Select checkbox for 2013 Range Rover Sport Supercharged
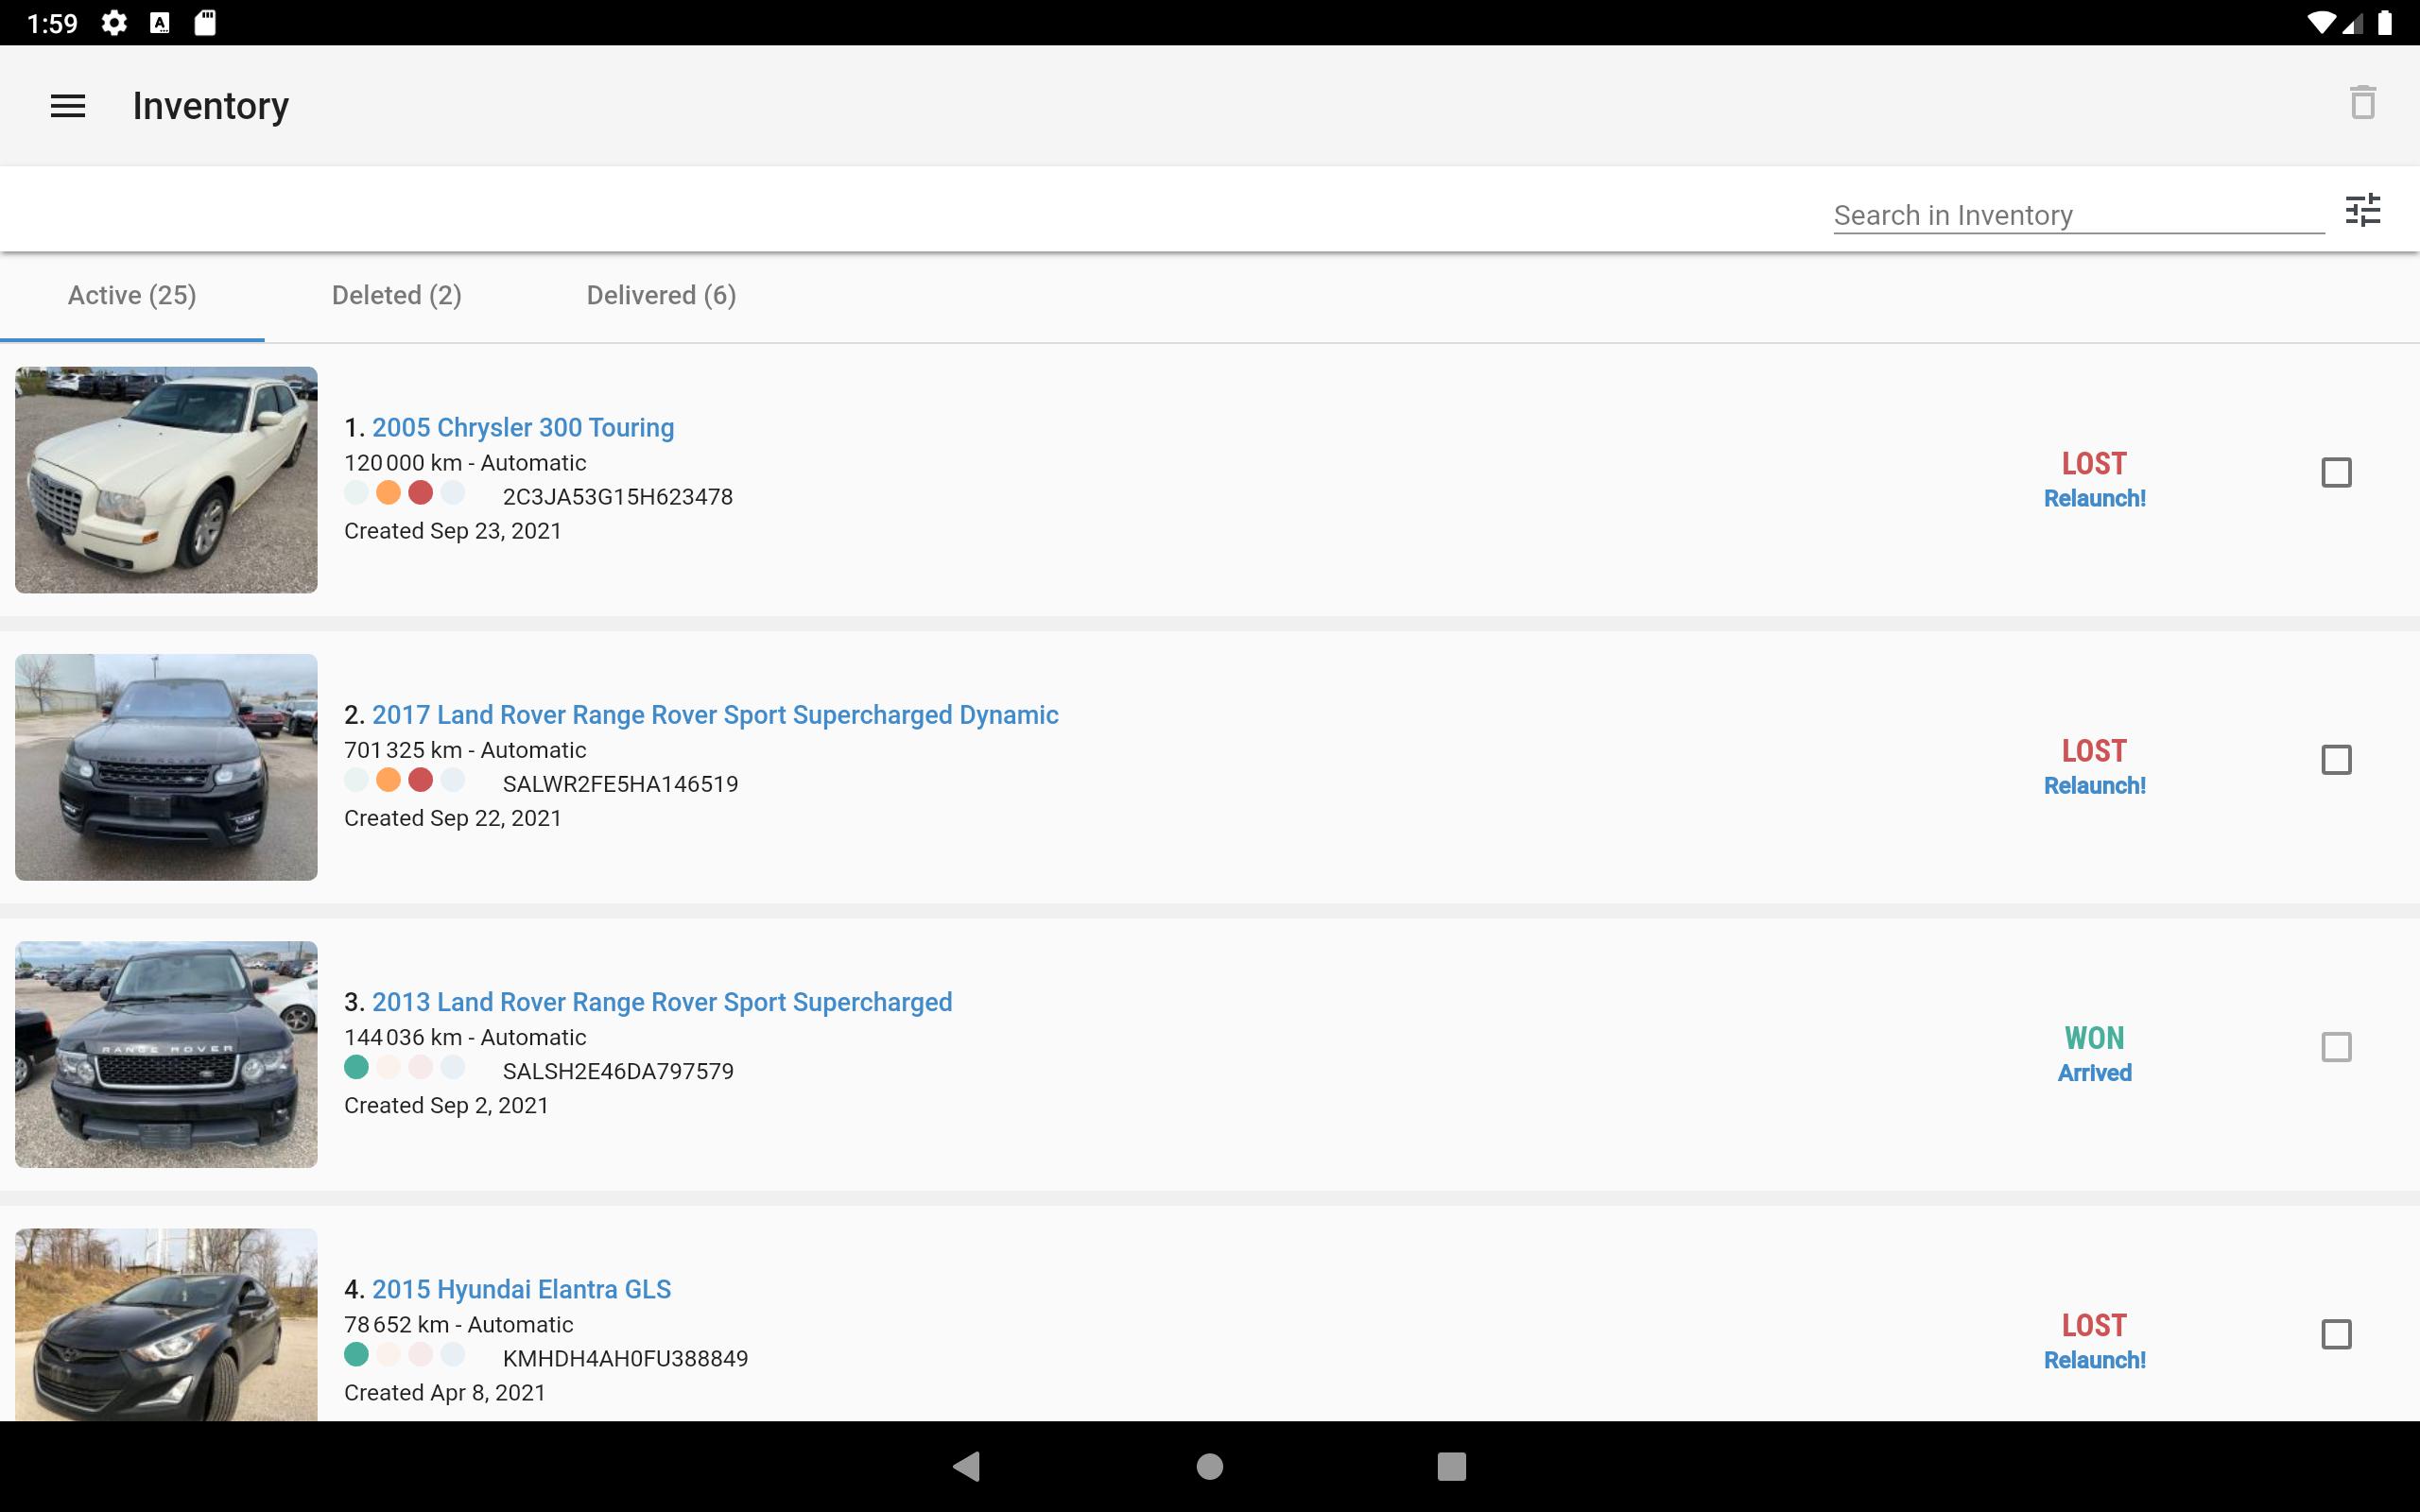Viewport: 2420px width, 1512px height. (2336, 1047)
